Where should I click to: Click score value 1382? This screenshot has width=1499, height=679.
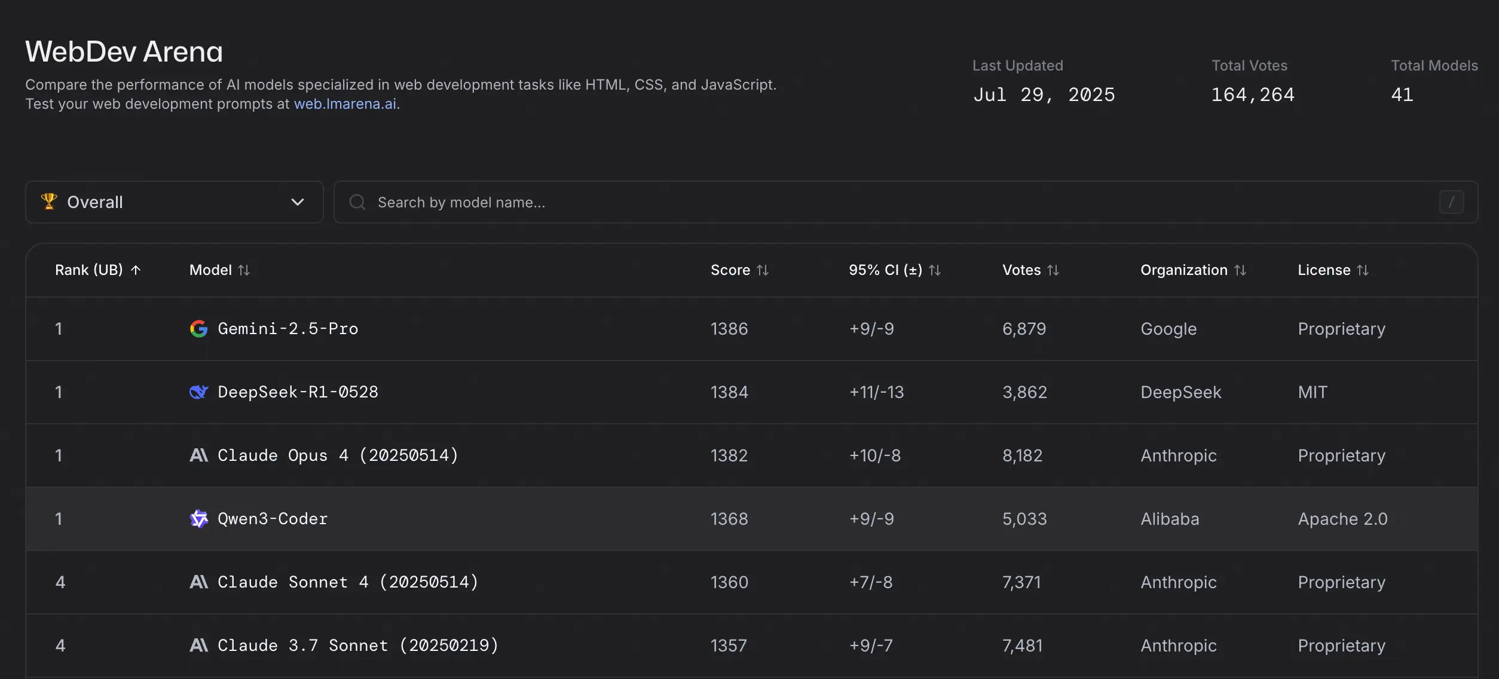click(x=729, y=455)
